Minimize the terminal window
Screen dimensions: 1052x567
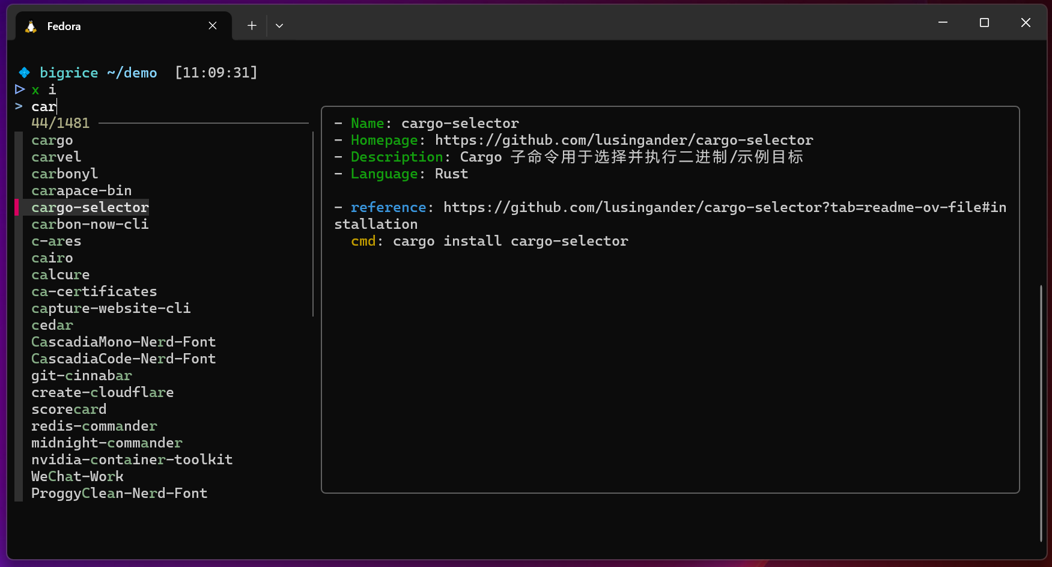pos(943,23)
